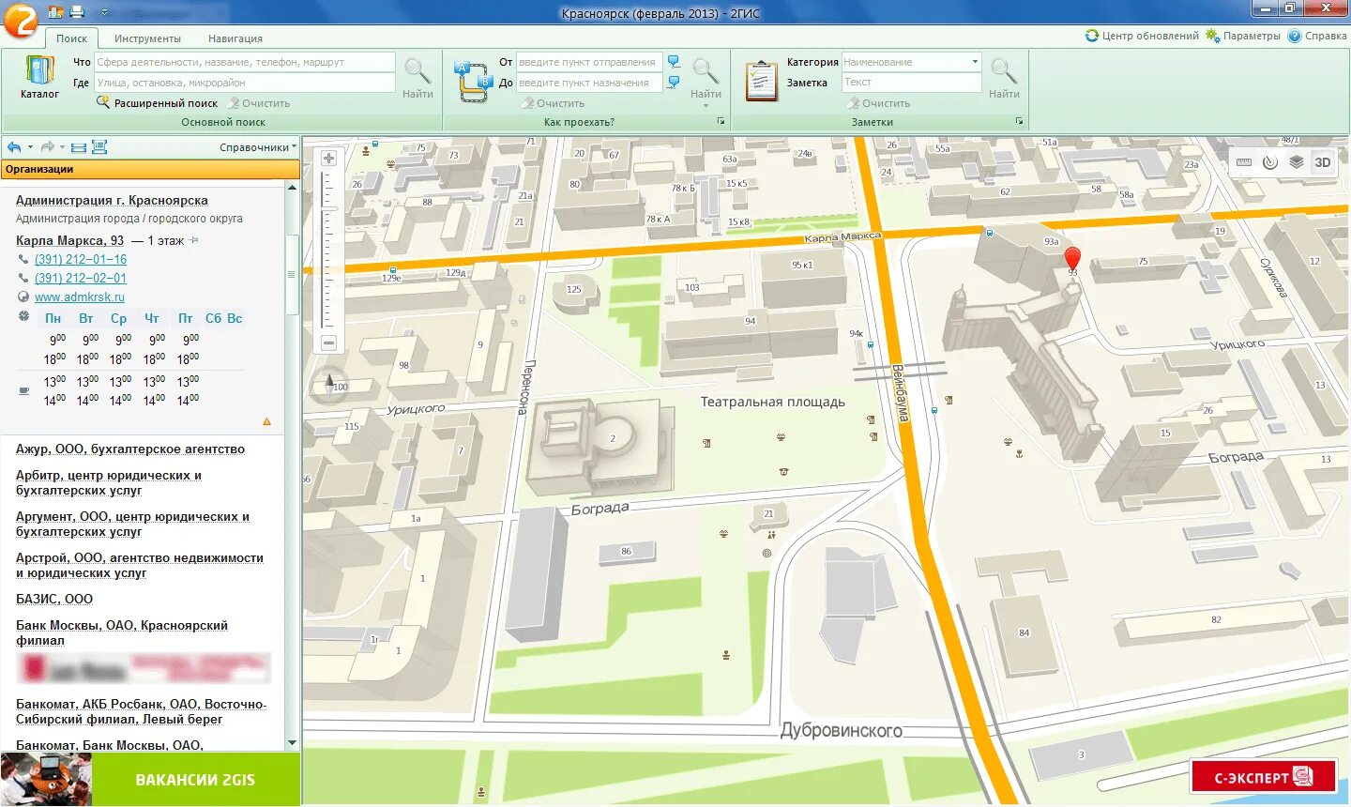
Task: Click phone (391) 212-01-16
Action: [x=81, y=260]
